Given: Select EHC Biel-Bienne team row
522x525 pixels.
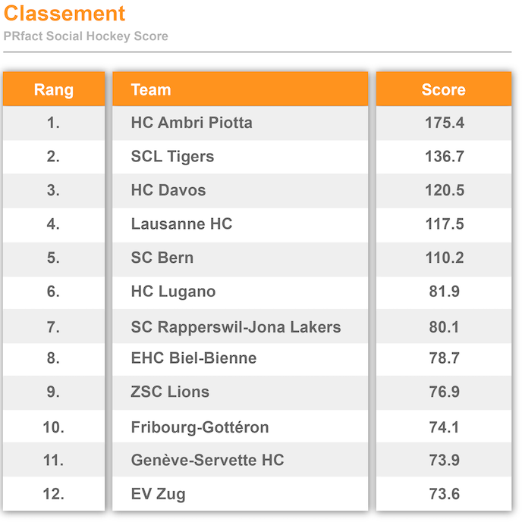Looking at the screenshot, I should (193, 358).
